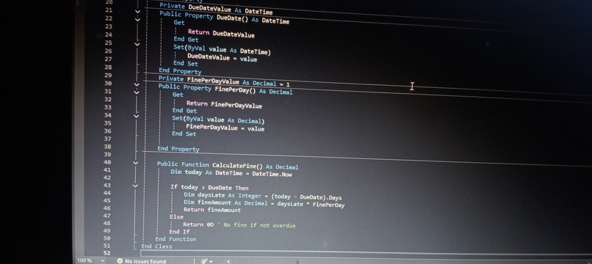
Task: Click 'Return FinePerDayValue' statement
Action: point(224,104)
